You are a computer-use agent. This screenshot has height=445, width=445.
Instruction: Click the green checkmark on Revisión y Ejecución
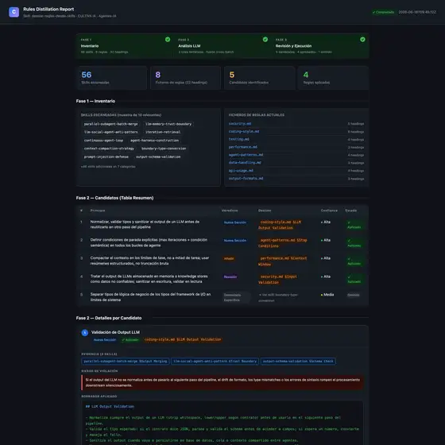[362, 40]
